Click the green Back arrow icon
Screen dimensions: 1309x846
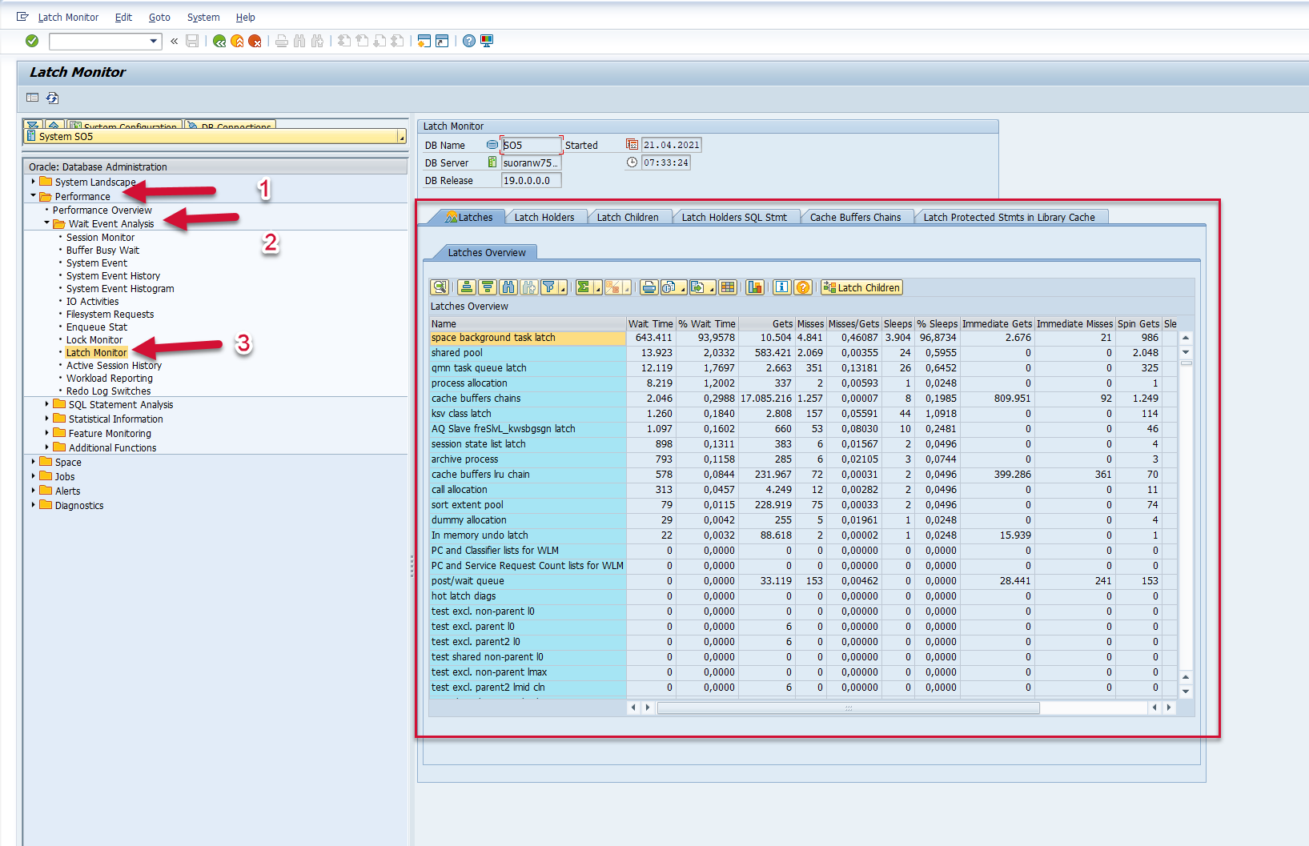pos(219,41)
